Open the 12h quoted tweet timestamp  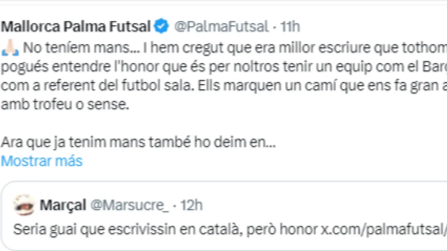(x=191, y=205)
